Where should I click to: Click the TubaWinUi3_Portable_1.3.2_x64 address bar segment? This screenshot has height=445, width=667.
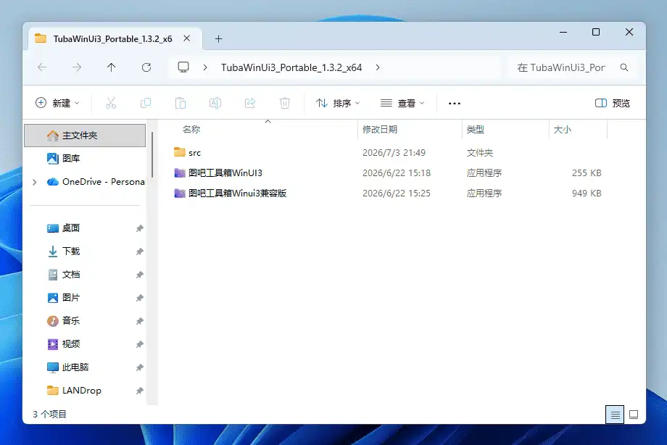tap(291, 67)
